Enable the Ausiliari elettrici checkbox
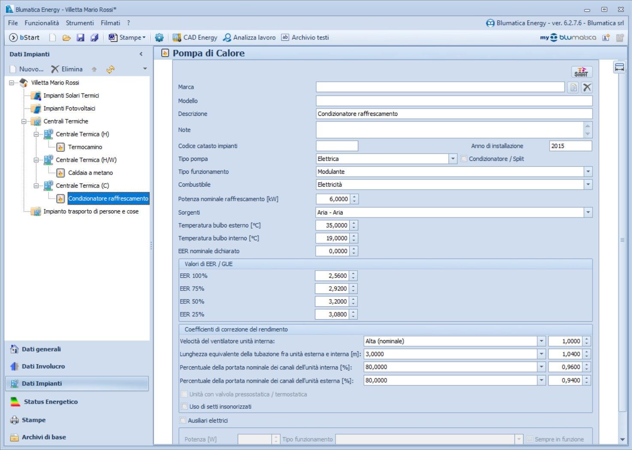632x450 pixels. [x=183, y=420]
